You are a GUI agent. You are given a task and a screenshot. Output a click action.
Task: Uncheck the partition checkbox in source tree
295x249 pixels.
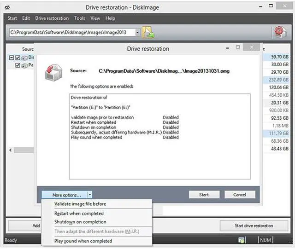point(18,65)
